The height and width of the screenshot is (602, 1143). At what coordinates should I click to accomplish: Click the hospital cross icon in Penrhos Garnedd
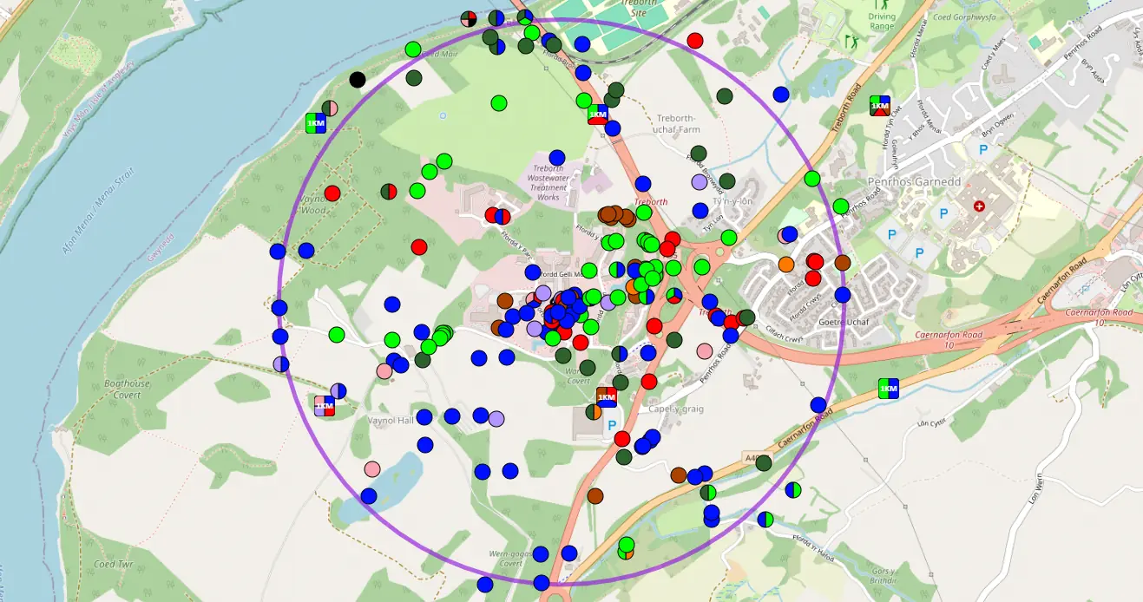tap(978, 206)
